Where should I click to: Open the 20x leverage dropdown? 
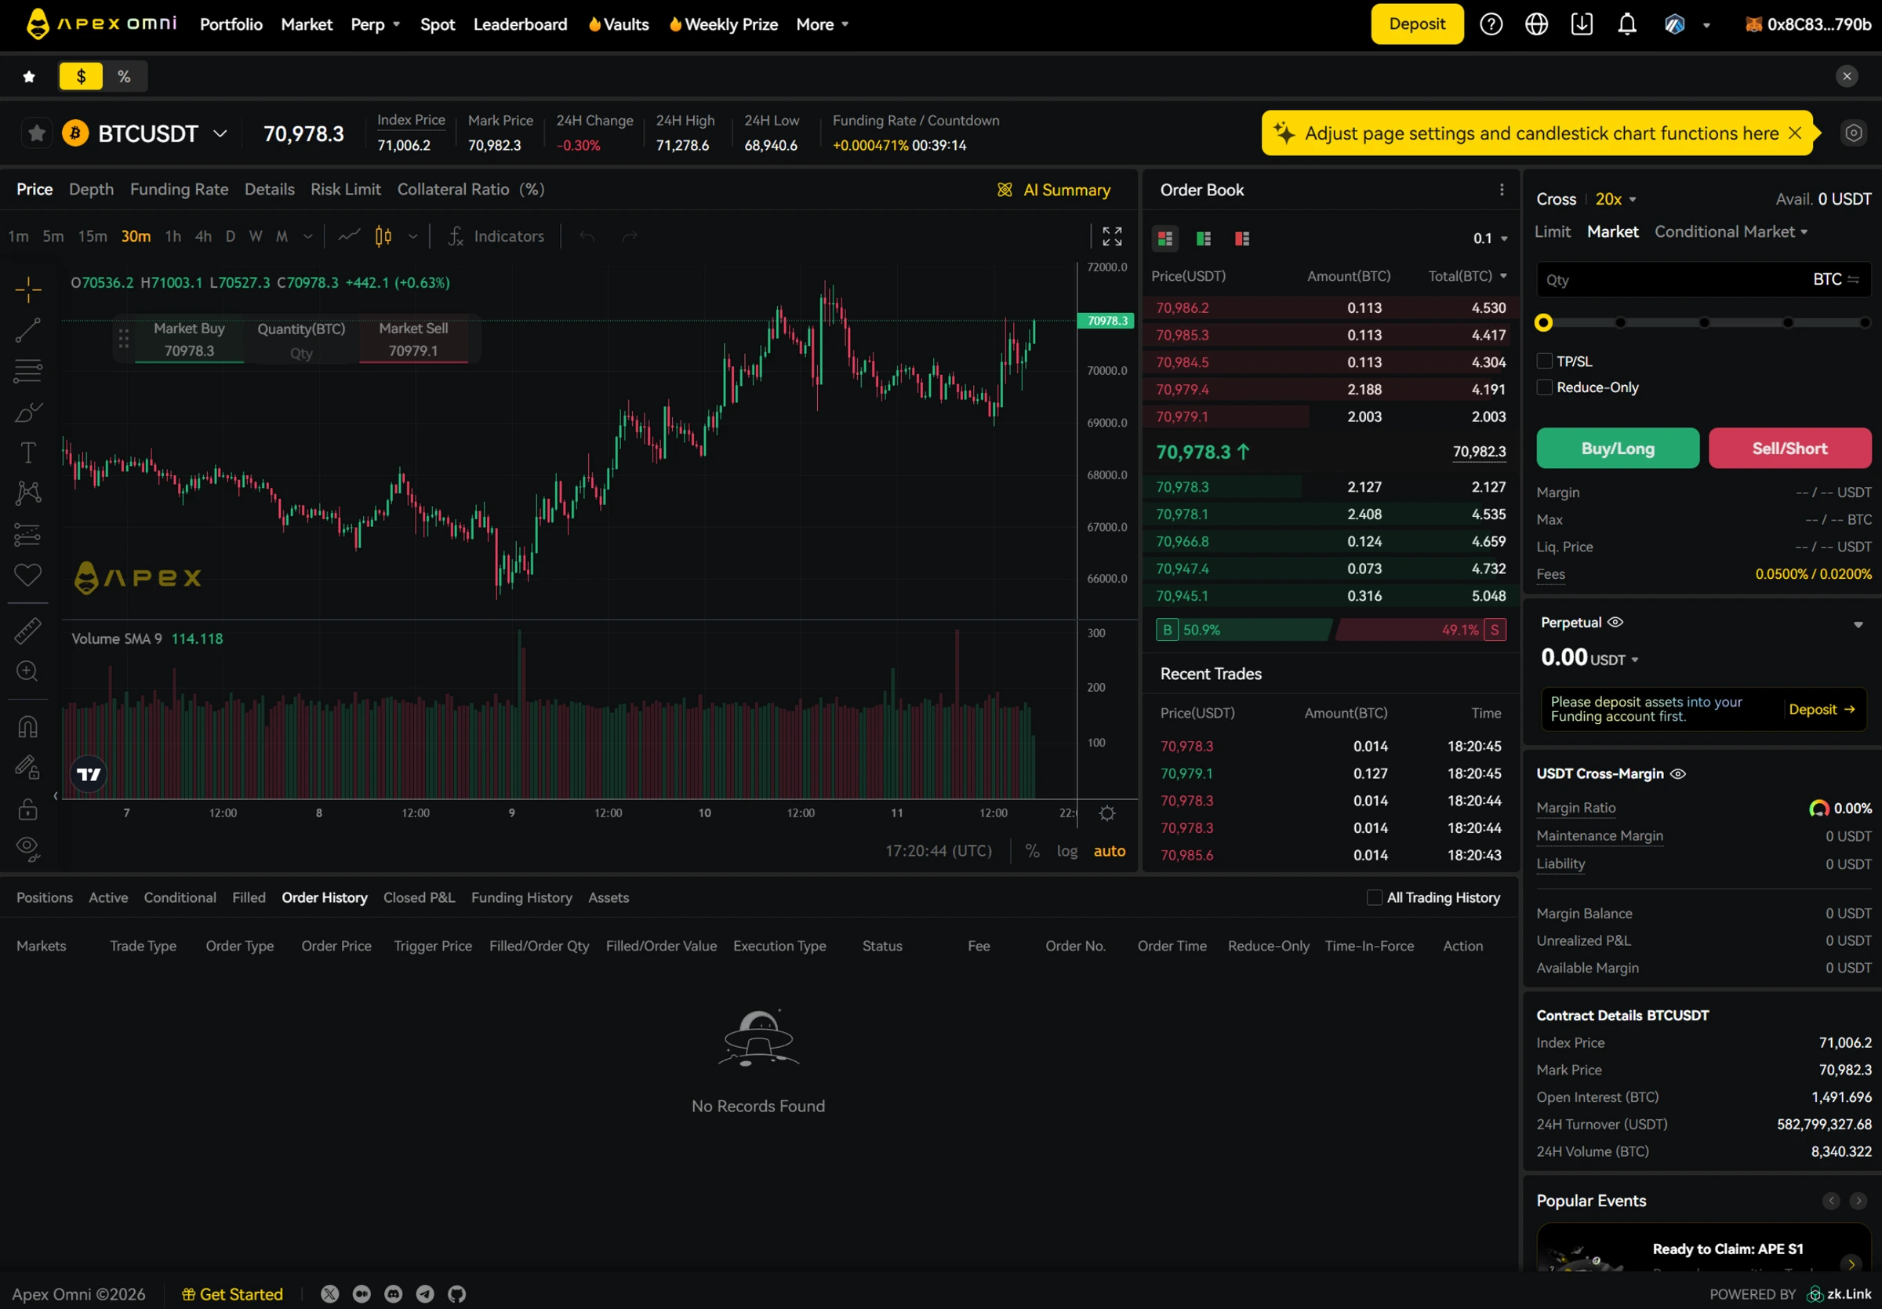1613,198
